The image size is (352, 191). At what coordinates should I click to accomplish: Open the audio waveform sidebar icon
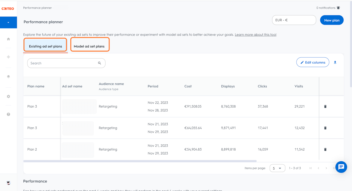coord(9,57)
